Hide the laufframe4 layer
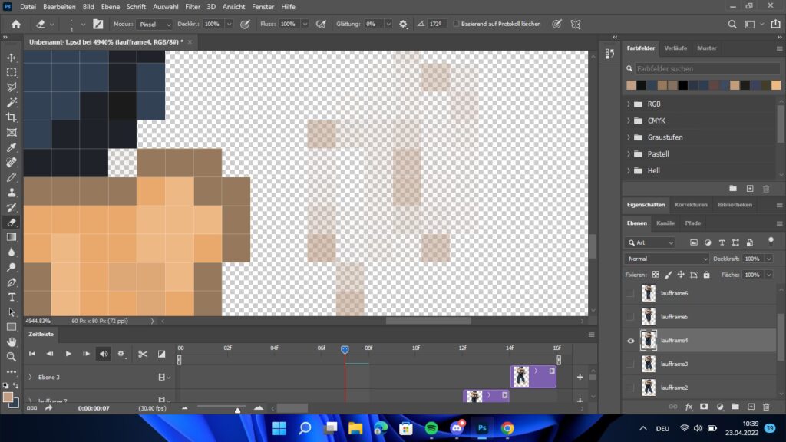Screen dimensions: 786x442 631,341
